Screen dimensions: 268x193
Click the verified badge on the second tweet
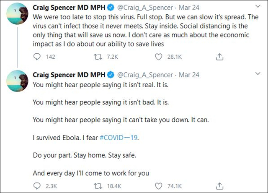click(x=111, y=75)
